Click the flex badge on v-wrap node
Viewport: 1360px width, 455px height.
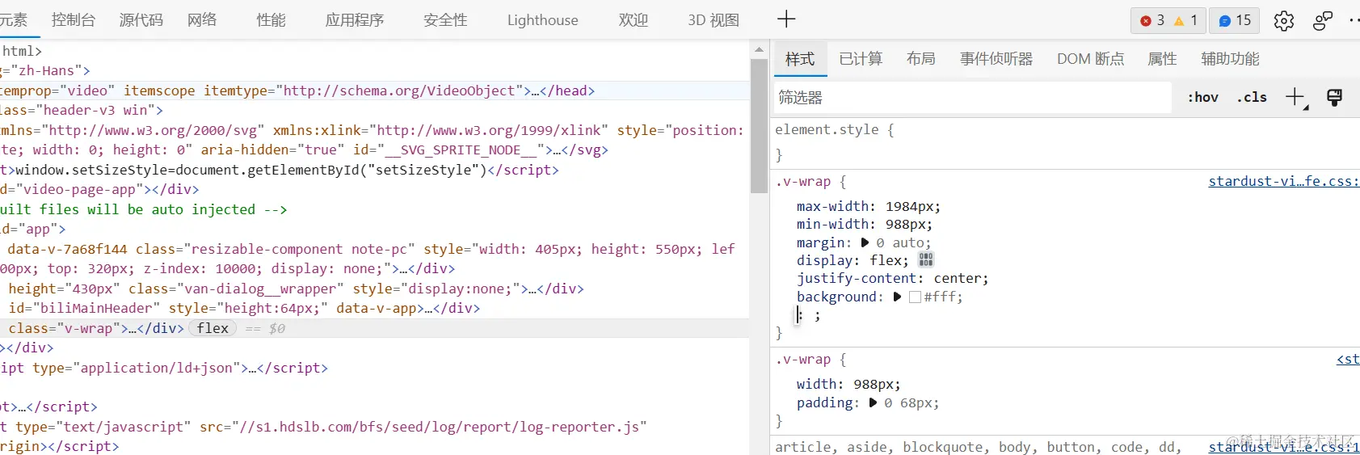point(213,328)
